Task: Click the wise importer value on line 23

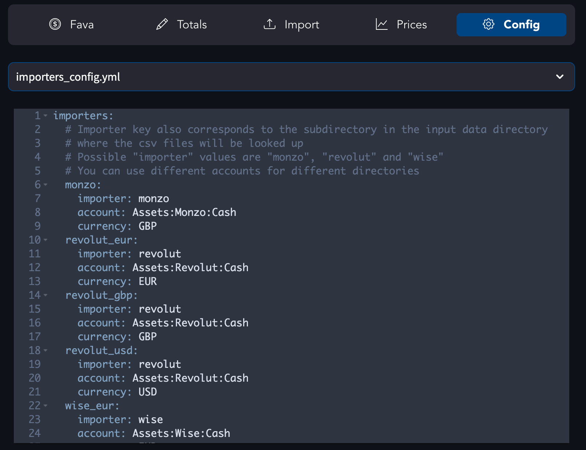Action: [150, 419]
